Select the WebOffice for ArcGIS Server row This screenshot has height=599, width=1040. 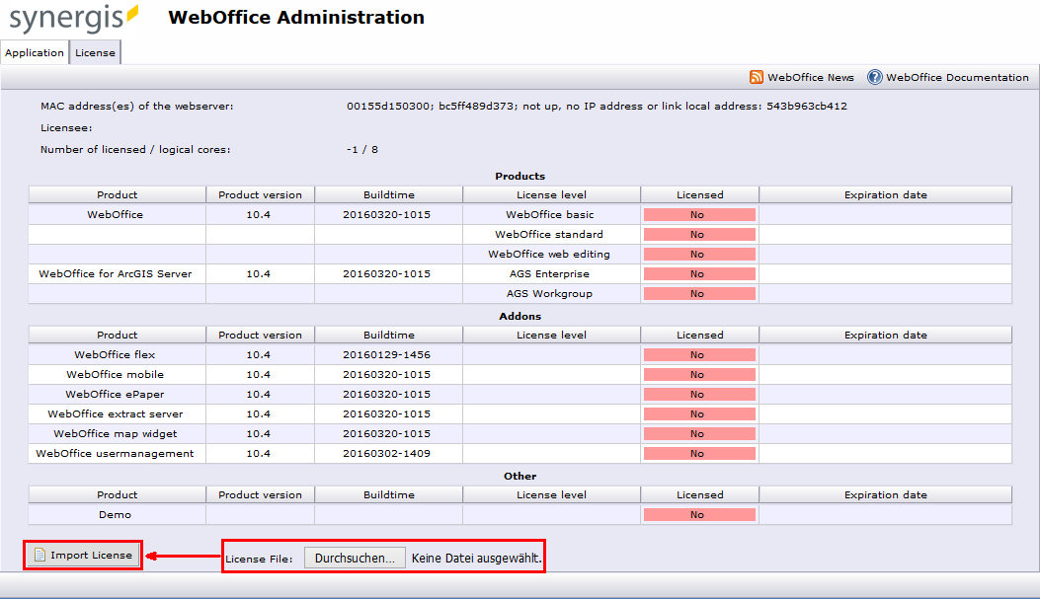(x=117, y=273)
